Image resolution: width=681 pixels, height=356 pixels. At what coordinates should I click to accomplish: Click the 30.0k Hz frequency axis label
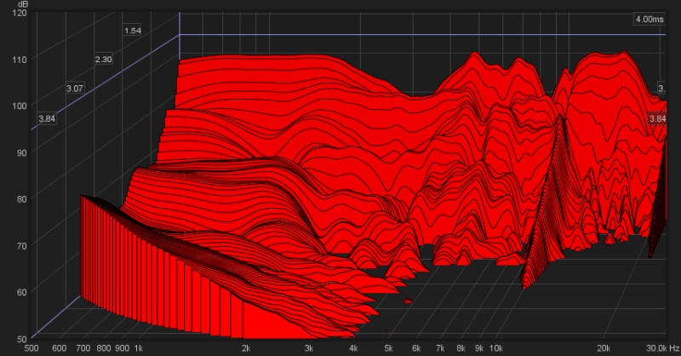pos(663,348)
